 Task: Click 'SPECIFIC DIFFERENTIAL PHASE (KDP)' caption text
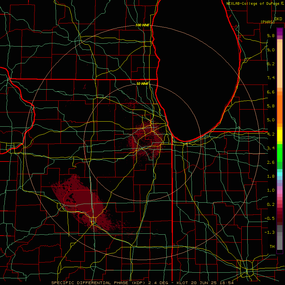[99, 283]
